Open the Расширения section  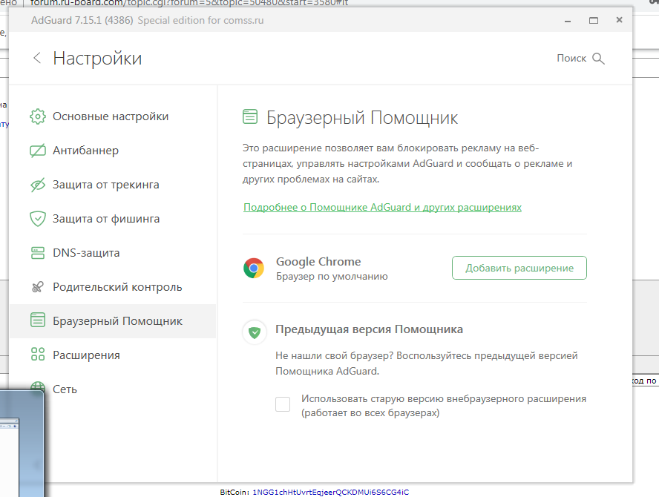(x=86, y=355)
